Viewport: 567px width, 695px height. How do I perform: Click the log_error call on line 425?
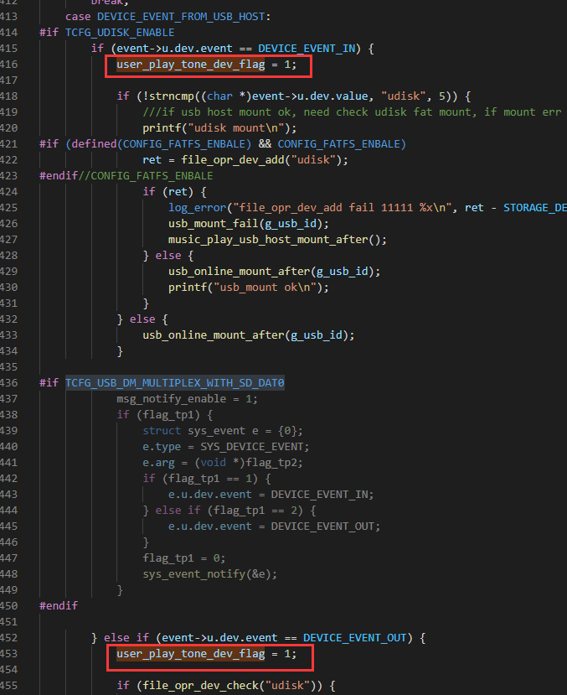(x=368, y=208)
